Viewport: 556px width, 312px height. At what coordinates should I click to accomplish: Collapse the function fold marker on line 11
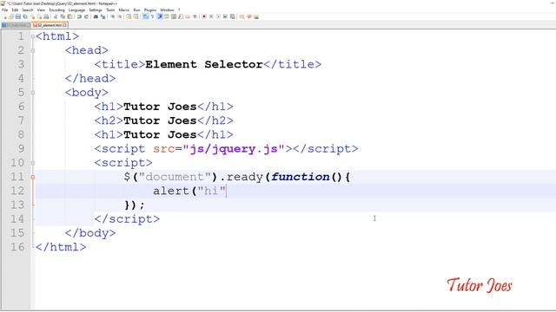[x=33, y=177]
